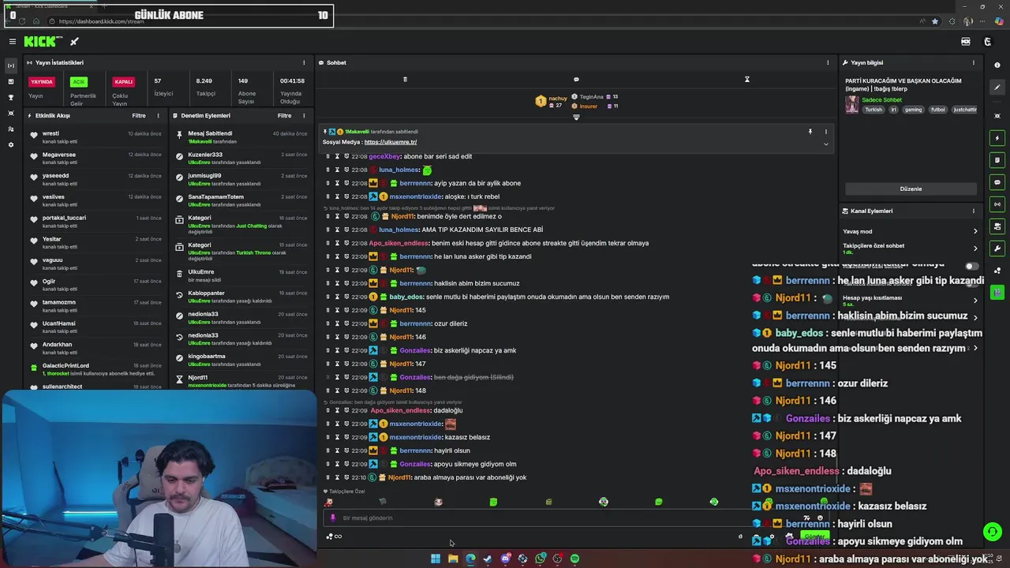Open the stream section in left sidebar
The image size is (1010, 568).
click(11, 65)
